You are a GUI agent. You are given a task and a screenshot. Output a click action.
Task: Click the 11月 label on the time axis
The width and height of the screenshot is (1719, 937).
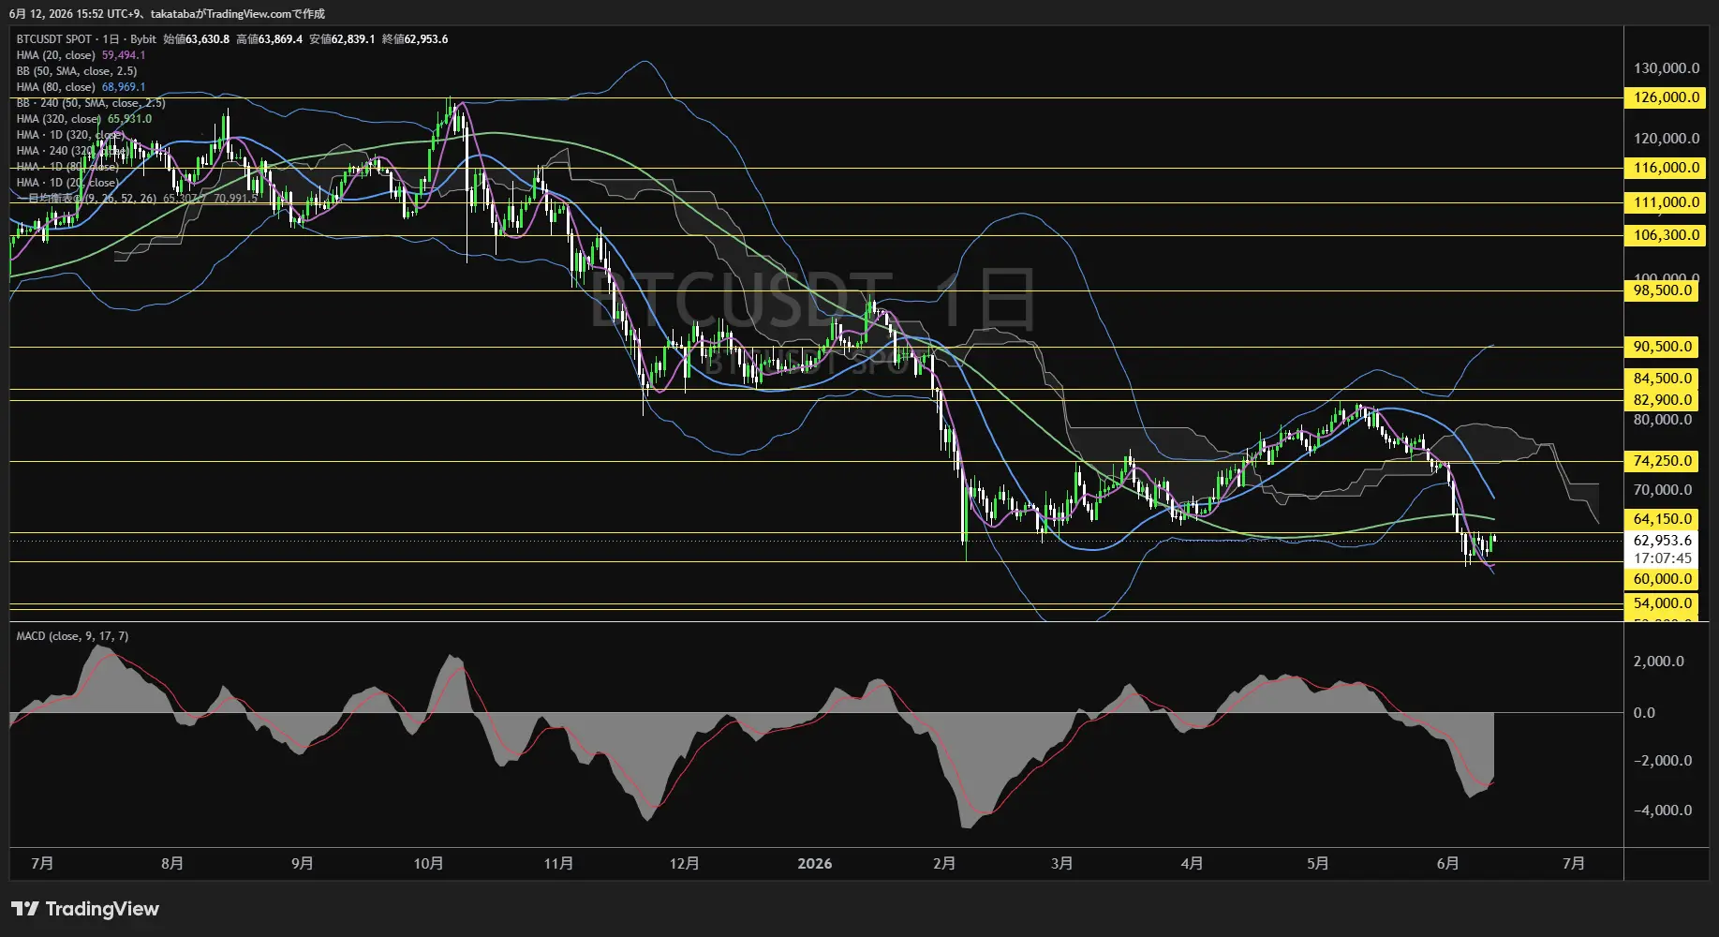(559, 864)
